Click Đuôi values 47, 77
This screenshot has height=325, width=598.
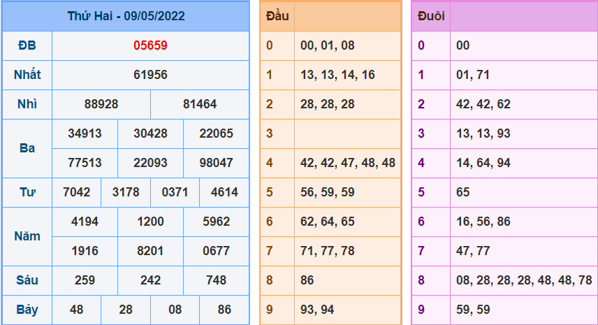pyautogui.click(x=473, y=251)
